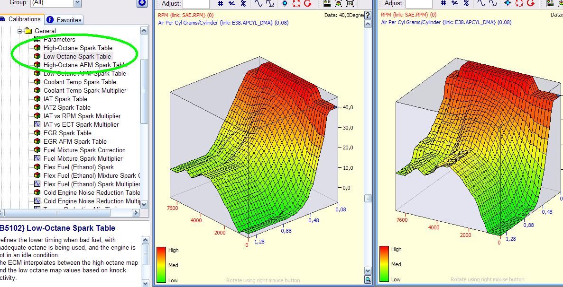Image resolution: width=563 pixels, height=287 pixels.
Task: Open EGR Spark Table
Action: tap(67, 133)
